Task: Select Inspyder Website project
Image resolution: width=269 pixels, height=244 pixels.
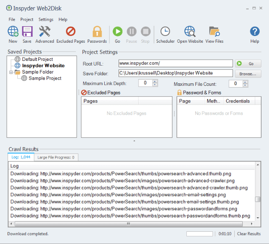Action: 43,66
